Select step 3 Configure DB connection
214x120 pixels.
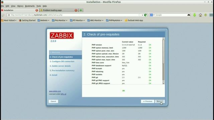coord(62,61)
